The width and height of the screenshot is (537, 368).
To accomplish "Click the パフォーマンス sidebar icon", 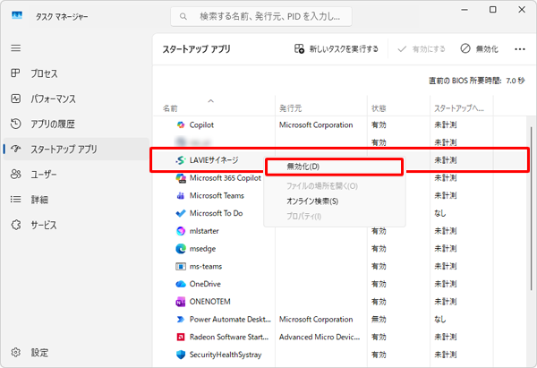I will [16, 98].
